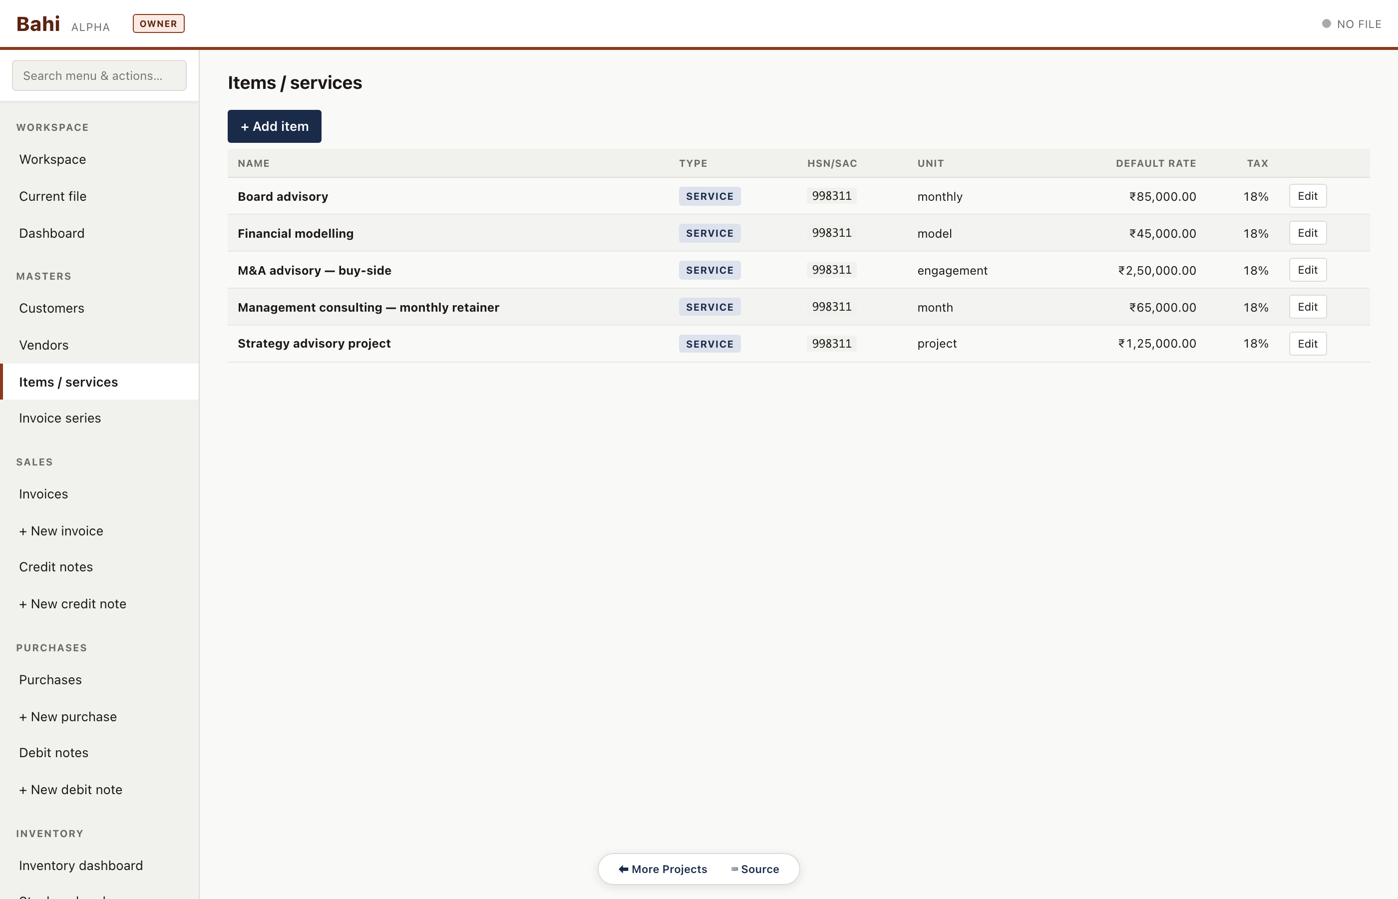
Task: Click the More Projects back-arrow link
Action: 663,869
